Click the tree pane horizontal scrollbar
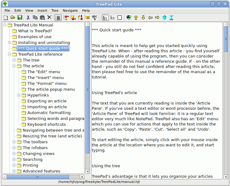230x186 pixels. 43,177
